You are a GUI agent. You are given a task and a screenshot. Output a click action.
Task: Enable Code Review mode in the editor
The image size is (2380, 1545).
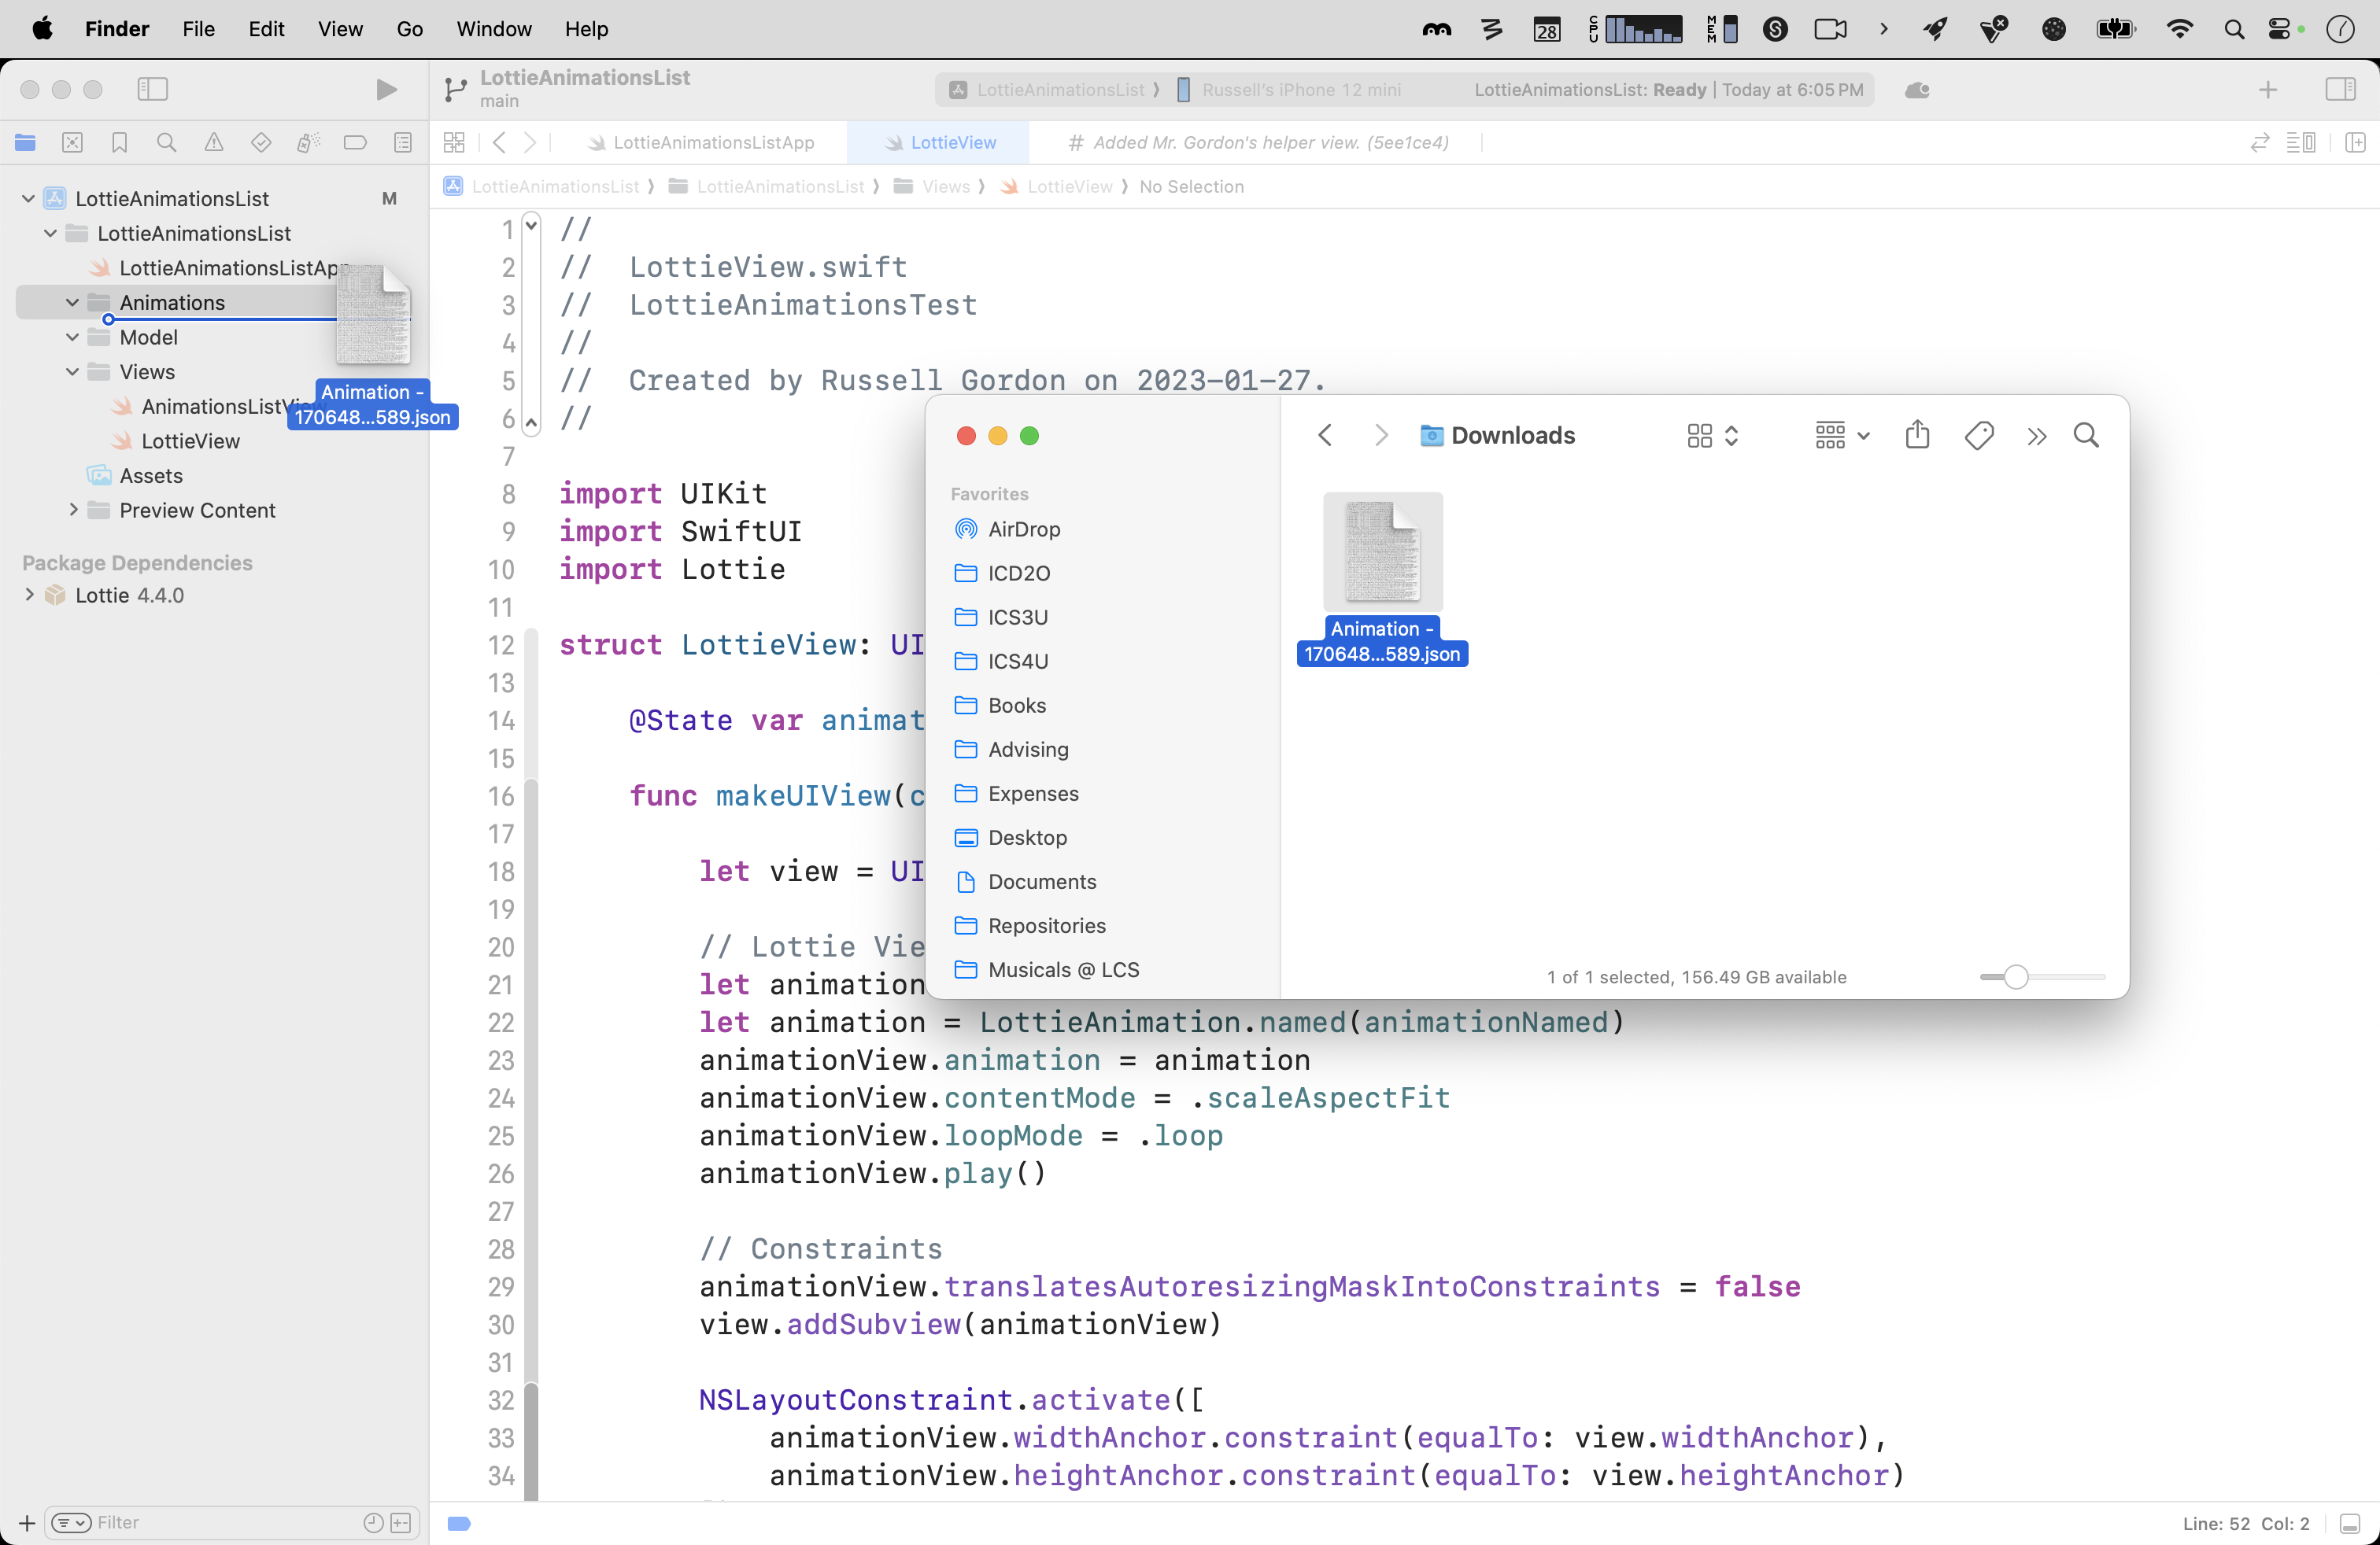coord(2259,143)
